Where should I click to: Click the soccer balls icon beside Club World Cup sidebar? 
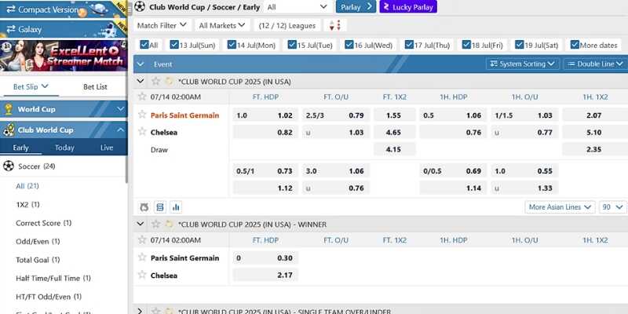[x=9, y=130]
